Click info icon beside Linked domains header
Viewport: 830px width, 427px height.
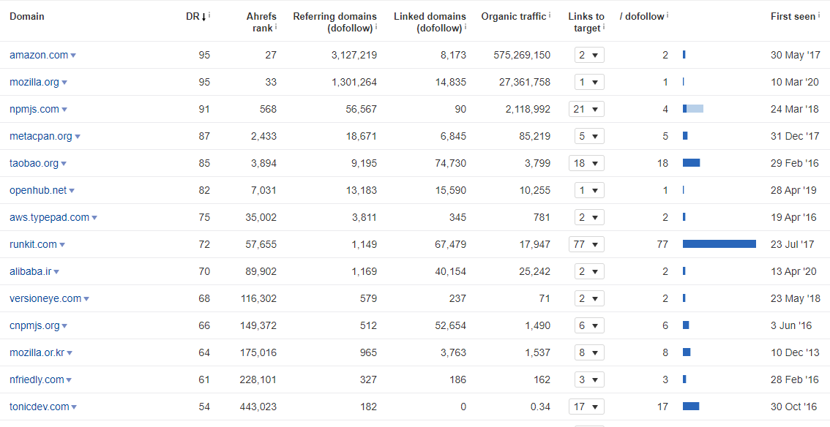[466, 27]
